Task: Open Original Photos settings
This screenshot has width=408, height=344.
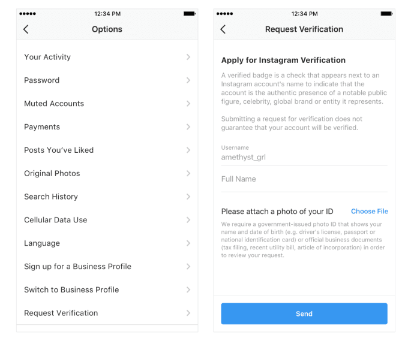Action: click(x=52, y=173)
